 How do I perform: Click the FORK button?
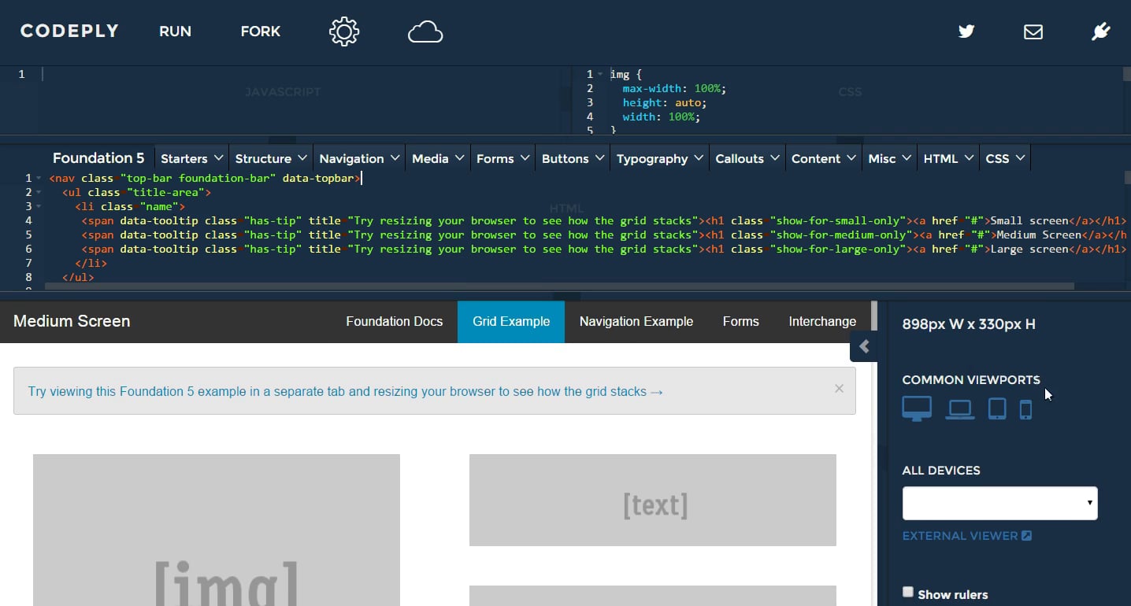tap(261, 31)
